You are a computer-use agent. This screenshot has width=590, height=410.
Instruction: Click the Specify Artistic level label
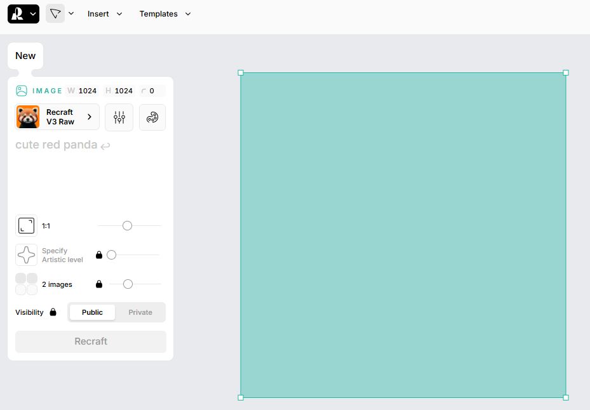coord(62,255)
